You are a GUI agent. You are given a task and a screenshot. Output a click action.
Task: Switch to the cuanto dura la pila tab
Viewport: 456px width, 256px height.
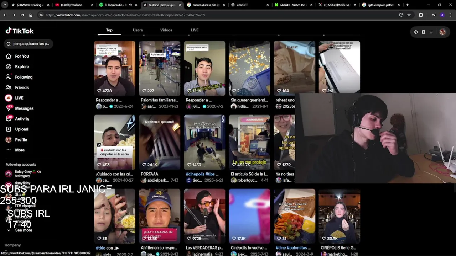(205, 5)
